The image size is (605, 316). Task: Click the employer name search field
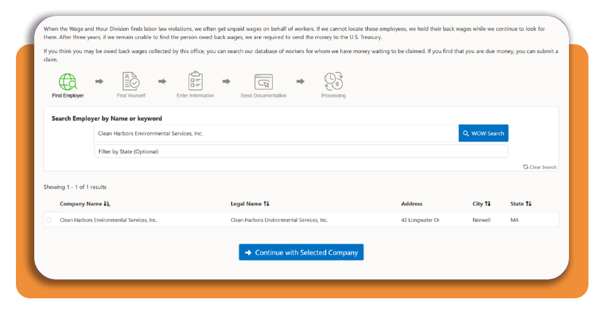tap(277, 133)
